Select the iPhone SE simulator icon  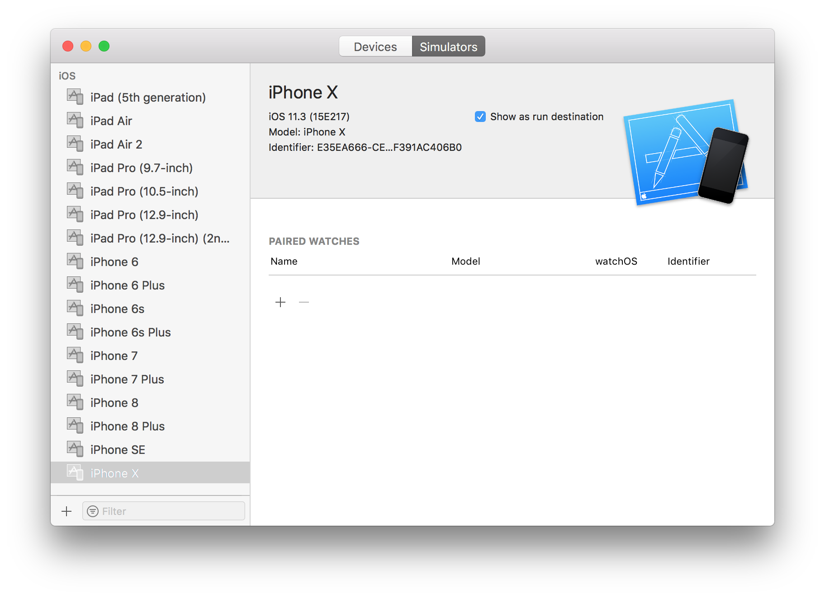point(75,448)
